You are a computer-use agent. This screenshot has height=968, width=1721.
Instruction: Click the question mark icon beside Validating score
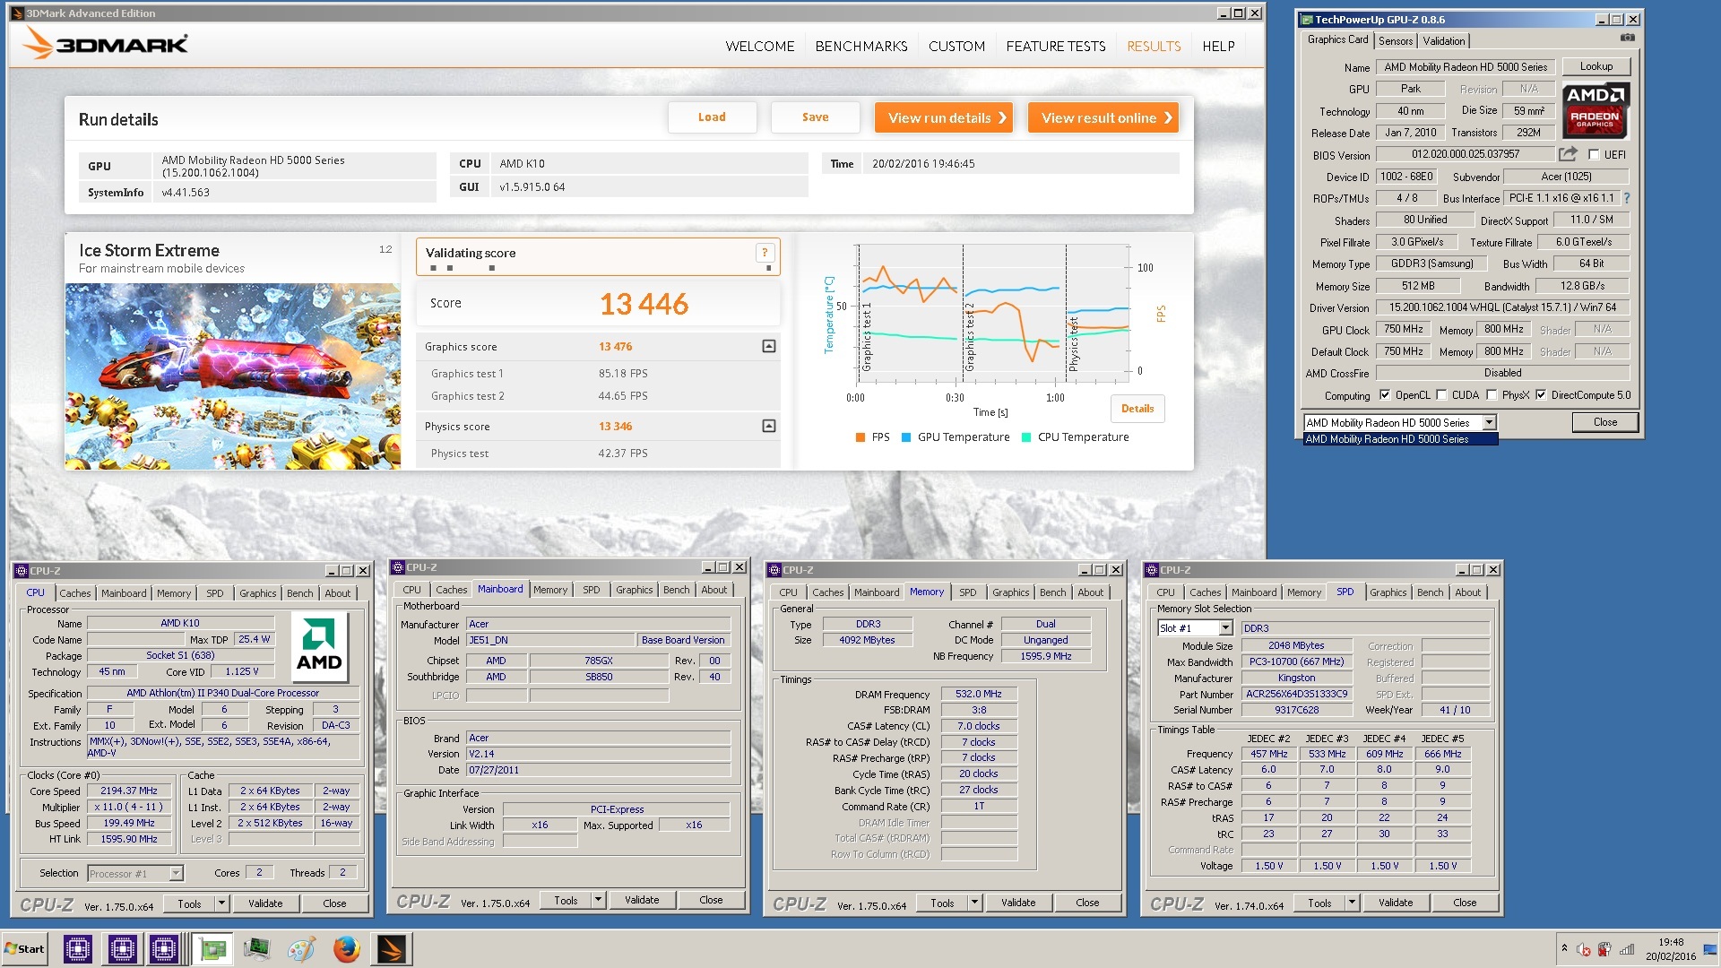(765, 253)
